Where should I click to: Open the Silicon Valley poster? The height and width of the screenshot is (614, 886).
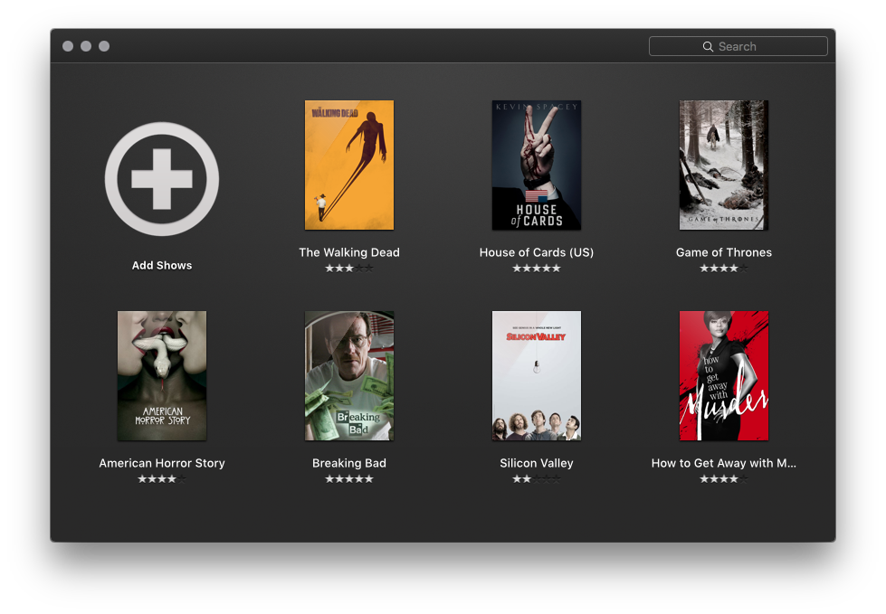click(537, 375)
